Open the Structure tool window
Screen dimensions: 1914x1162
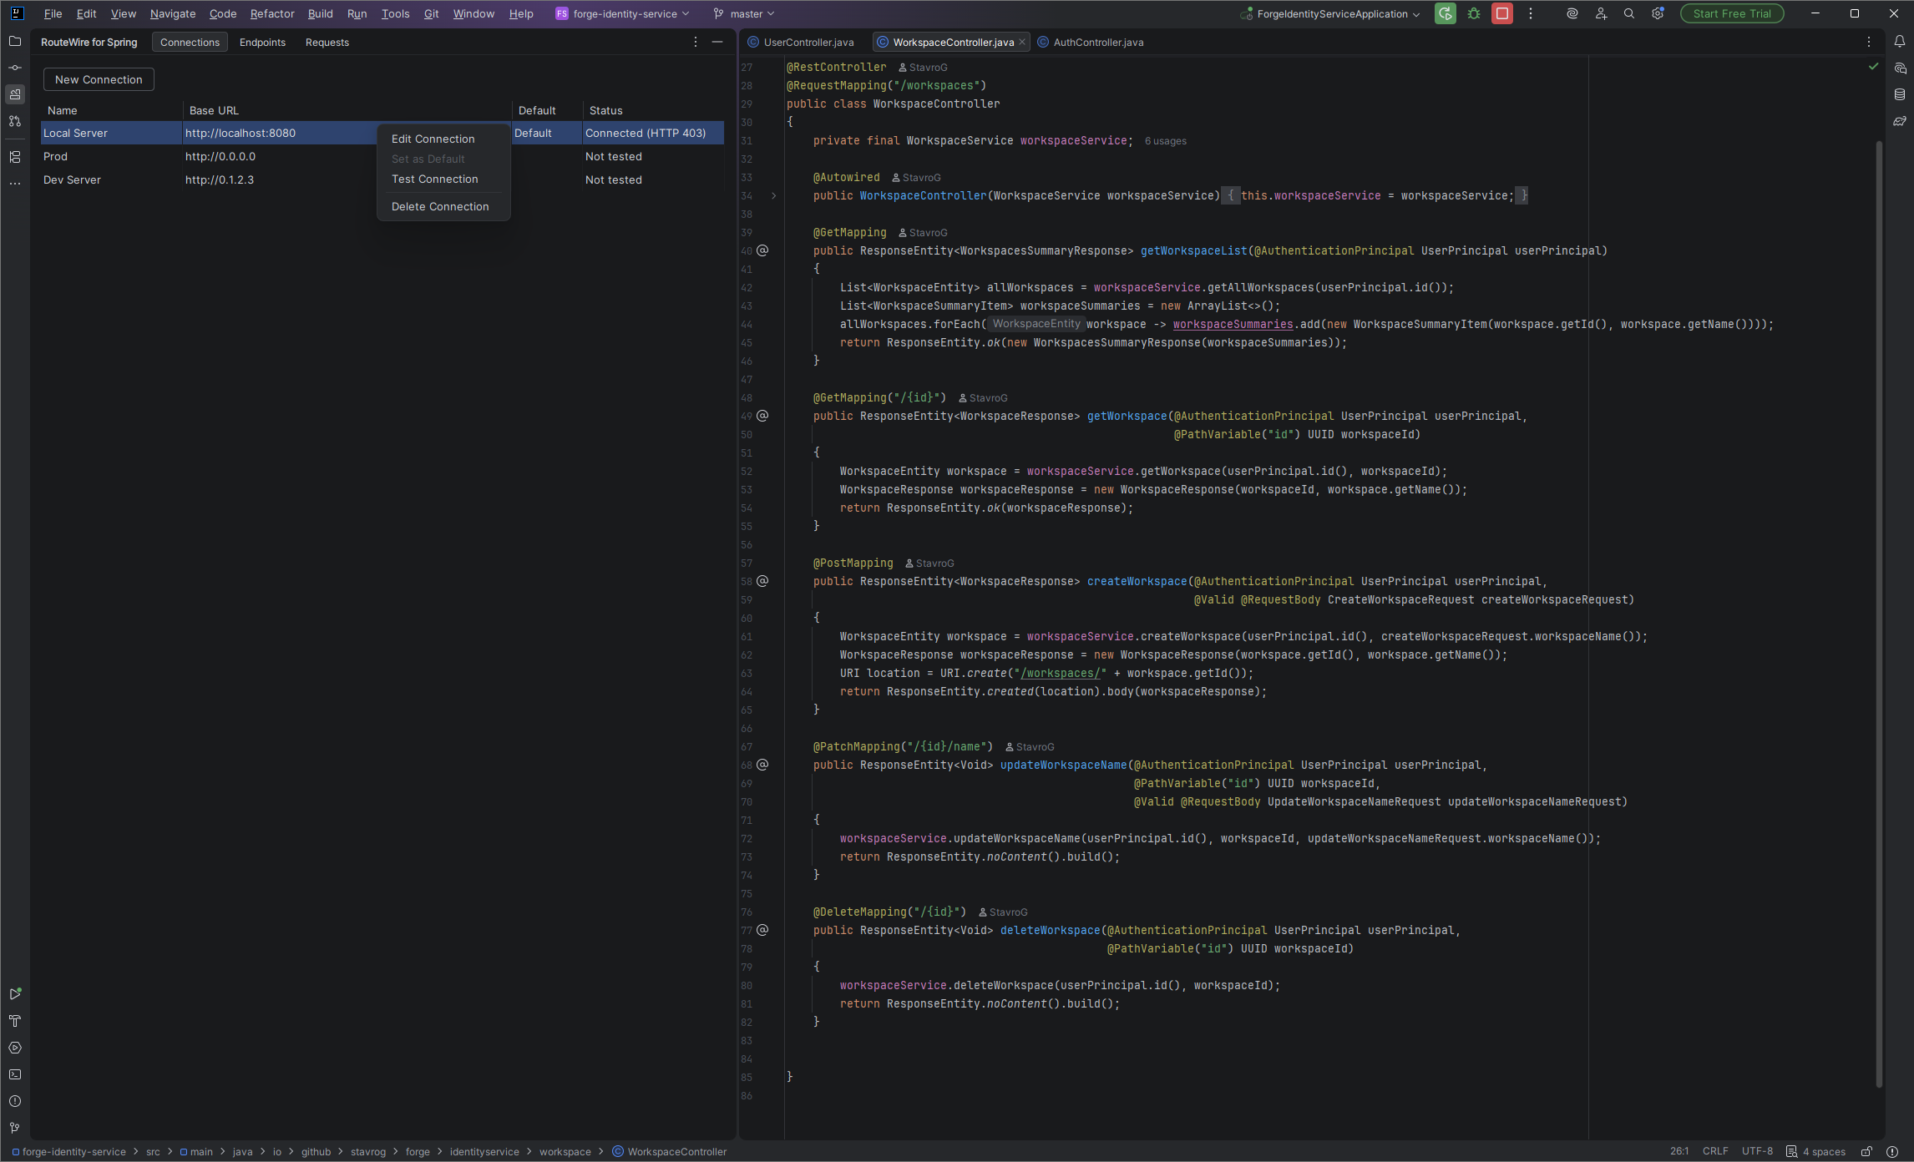point(15,157)
